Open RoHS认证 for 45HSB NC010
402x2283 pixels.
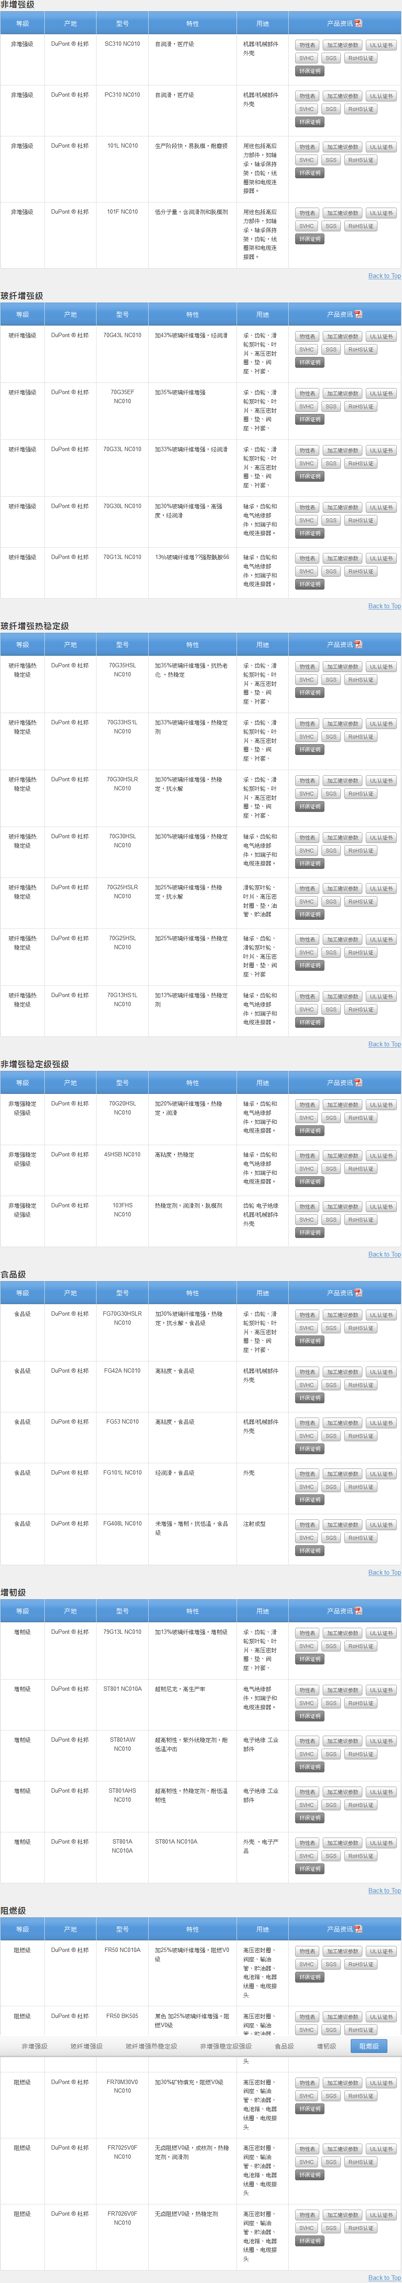pyautogui.click(x=360, y=1169)
